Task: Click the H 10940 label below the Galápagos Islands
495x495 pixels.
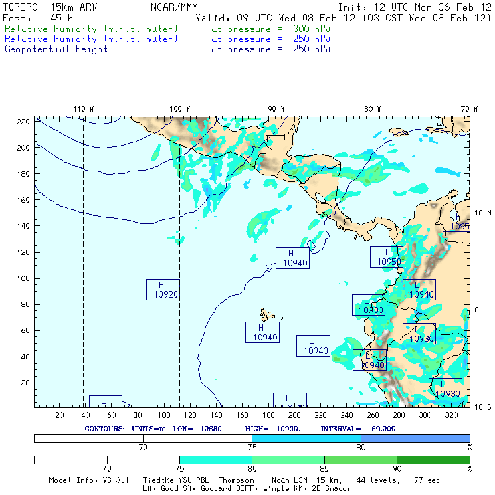Action: tap(262, 332)
